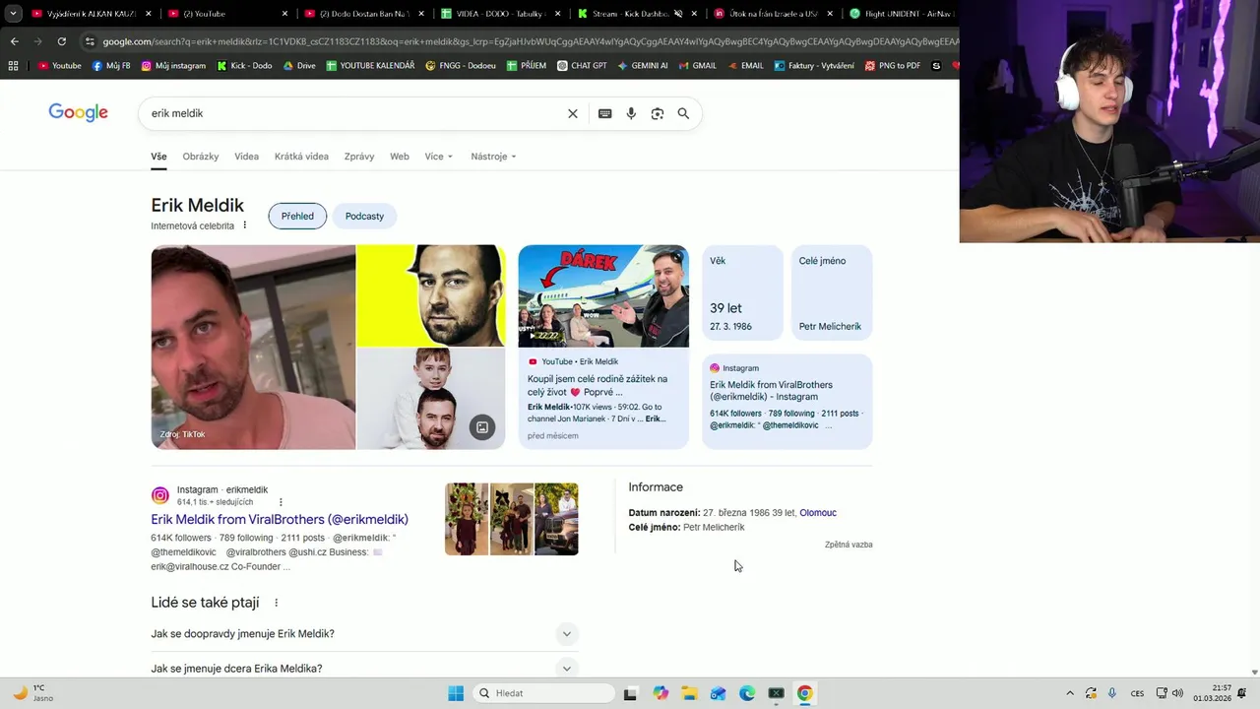Submit search with magnifying glass icon
The image size is (1260, 709).
683,113
